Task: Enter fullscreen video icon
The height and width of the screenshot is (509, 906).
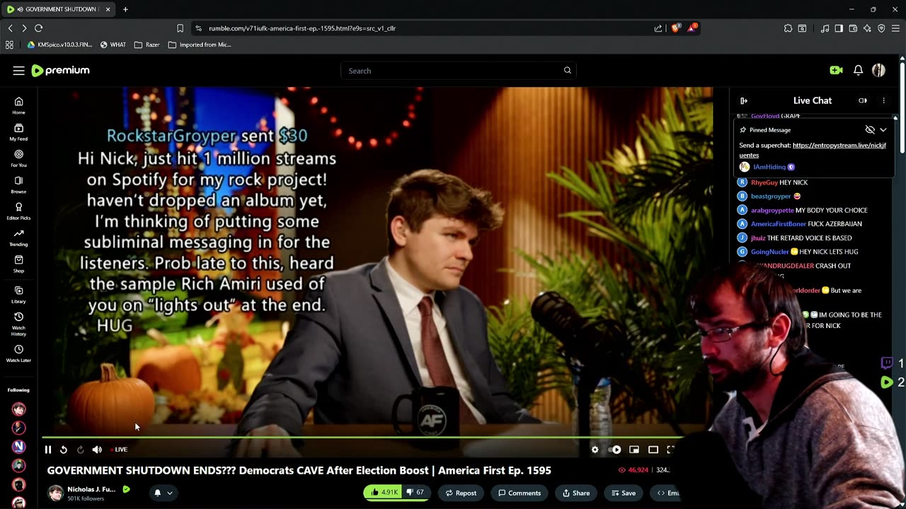Action: coord(671,450)
